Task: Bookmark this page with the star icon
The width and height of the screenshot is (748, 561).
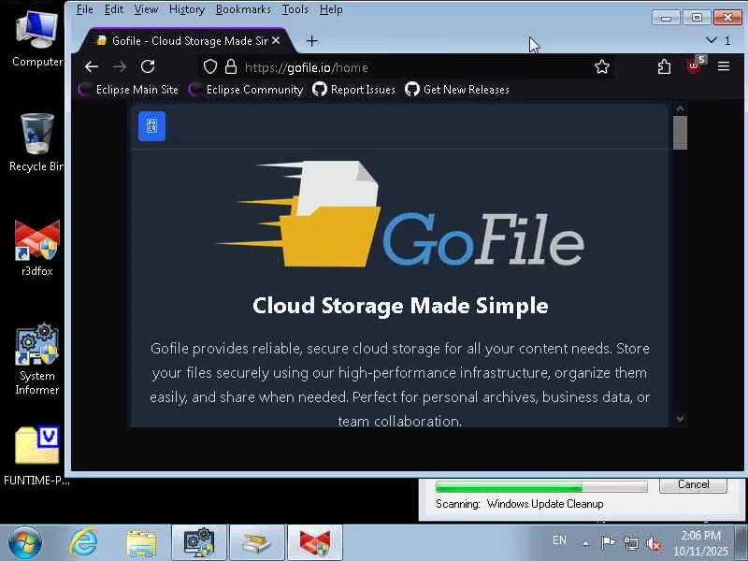Action: point(602,66)
